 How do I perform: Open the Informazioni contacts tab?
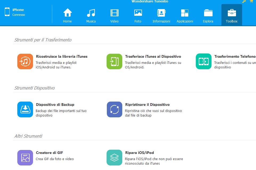(161, 16)
